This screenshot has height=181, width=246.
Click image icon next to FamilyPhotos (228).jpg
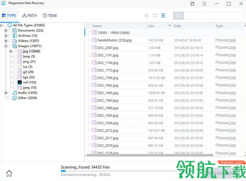pos(94,40)
